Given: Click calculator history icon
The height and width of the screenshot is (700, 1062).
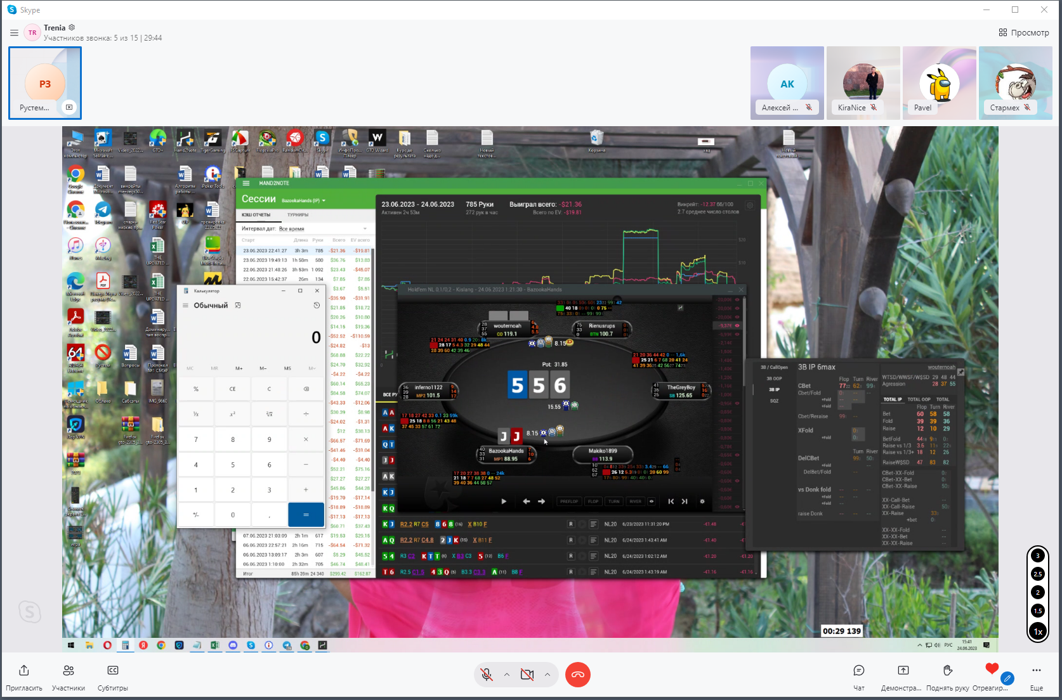Looking at the screenshot, I should 317,306.
